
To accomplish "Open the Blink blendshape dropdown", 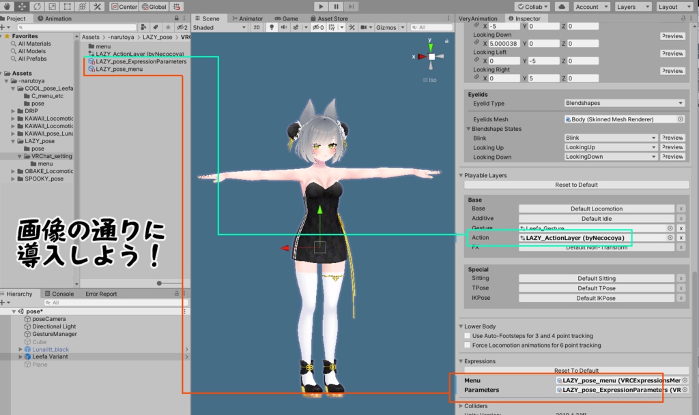I will (x=611, y=138).
